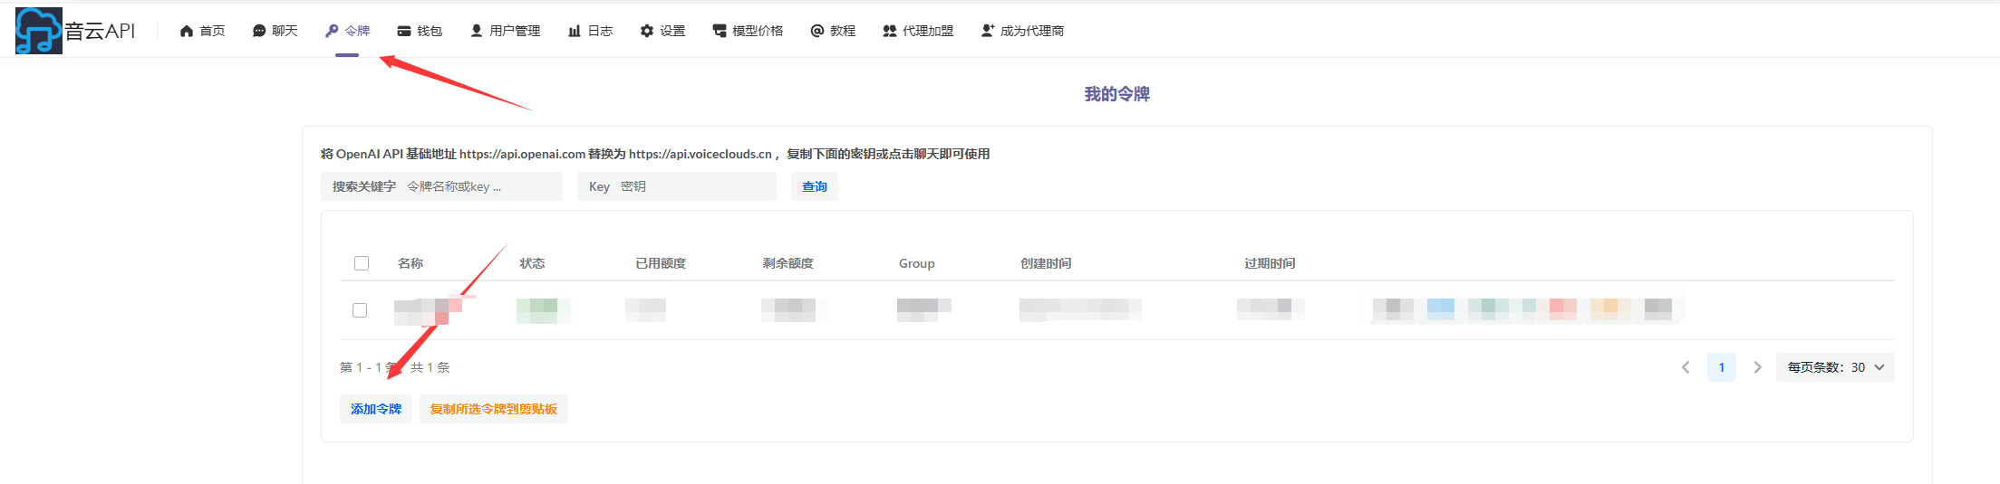Open the 用户管理 menu item
The height and width of the screenshot is (484, 2000).
tap(505, 31)
